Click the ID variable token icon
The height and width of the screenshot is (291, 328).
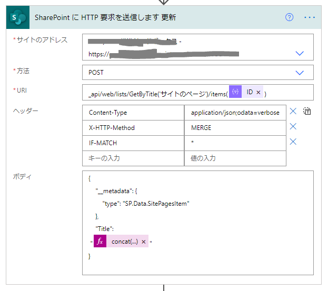click(235, 92)
